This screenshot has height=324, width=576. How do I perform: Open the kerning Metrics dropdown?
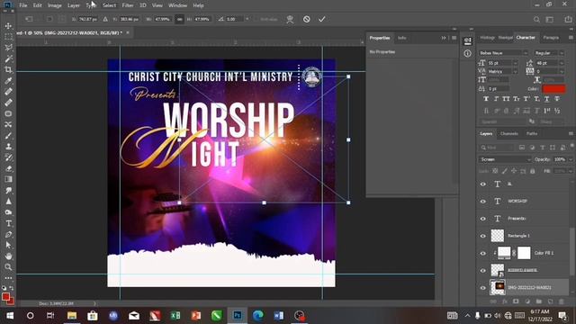pos(516,71)
